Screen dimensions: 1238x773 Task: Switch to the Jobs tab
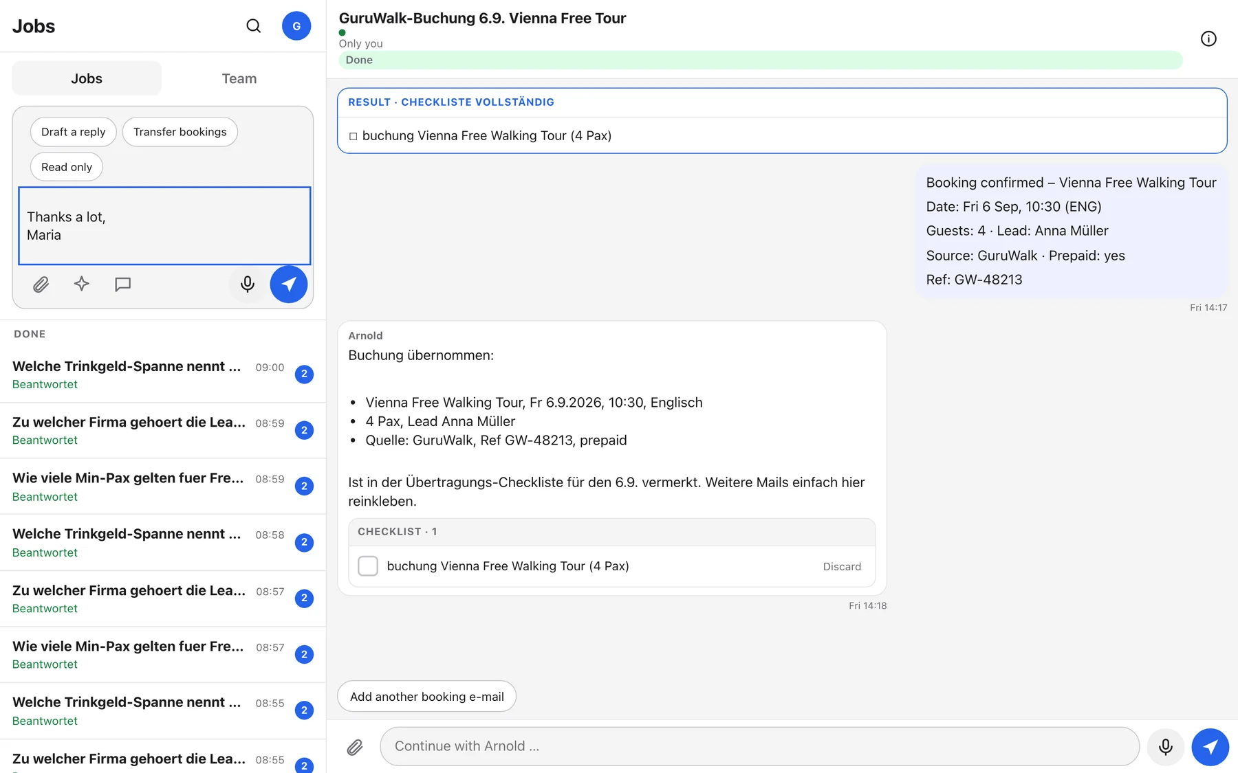click(87, 78)
